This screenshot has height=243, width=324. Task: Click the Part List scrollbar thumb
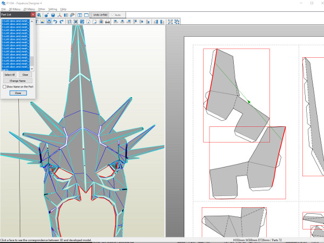click(32, 60)
